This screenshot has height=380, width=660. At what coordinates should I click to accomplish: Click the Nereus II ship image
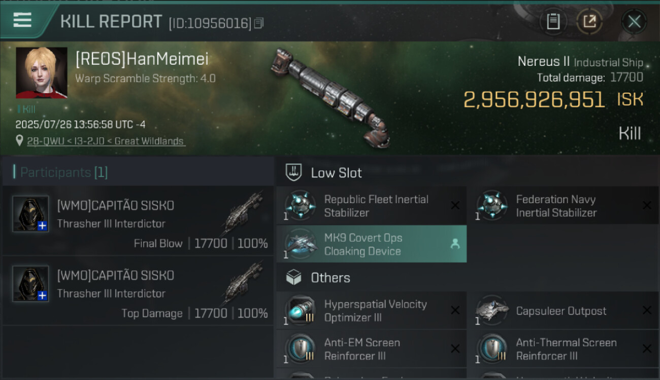(x=331, y=97)
